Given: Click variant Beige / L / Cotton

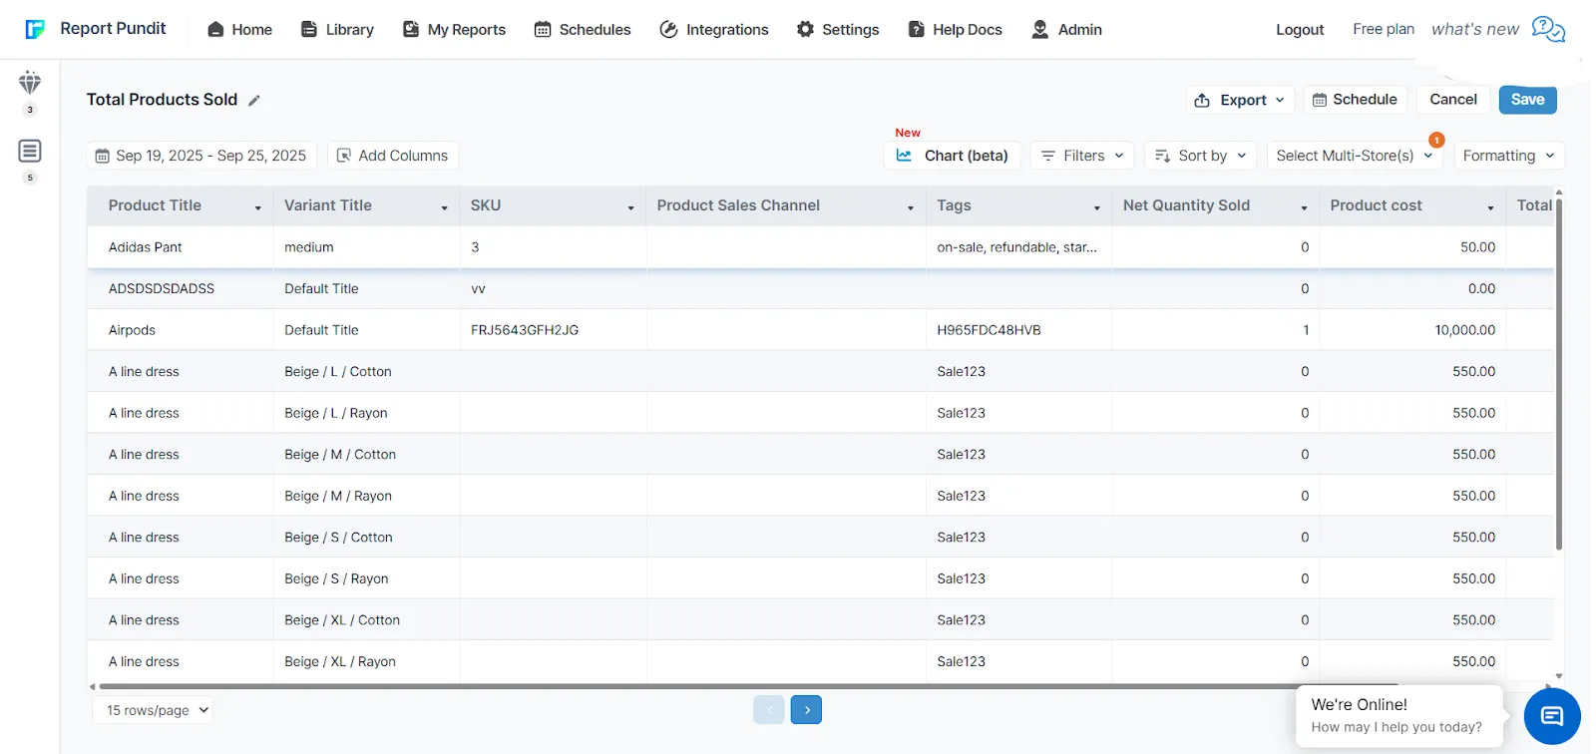Looking at the screenshot, I should click(x=338, y=371).
